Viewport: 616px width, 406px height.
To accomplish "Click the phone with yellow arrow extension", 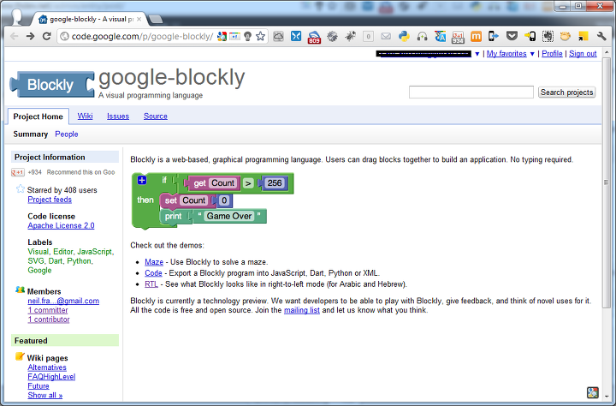I will pyautogui.click(x=530, y=37).
